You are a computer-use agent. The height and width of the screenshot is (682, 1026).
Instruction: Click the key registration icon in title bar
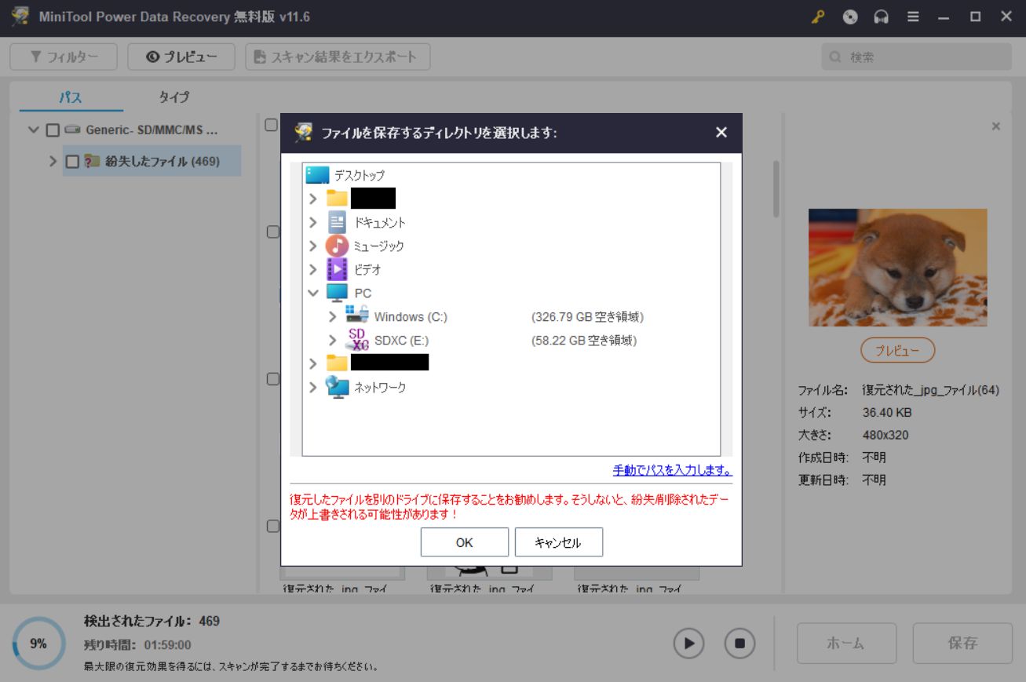coord(818,16)
